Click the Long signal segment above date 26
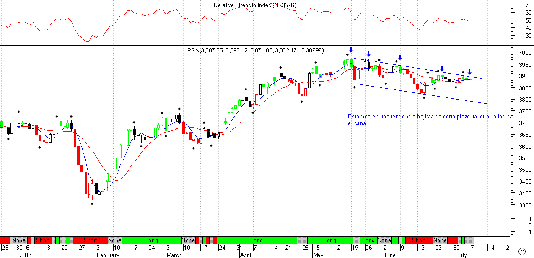 point(368,240)
